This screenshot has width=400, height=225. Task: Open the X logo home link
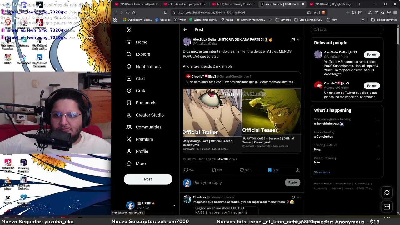(129, 30)
